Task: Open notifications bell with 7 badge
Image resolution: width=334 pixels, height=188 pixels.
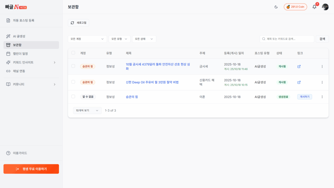Action: coord(314,7)
